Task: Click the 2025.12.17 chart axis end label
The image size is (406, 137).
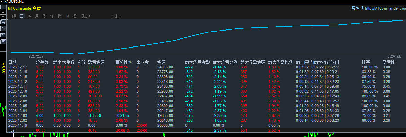Action: (394, 56)
